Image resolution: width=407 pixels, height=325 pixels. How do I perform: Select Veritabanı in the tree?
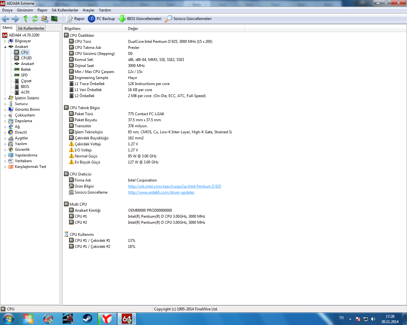(23, 161)
